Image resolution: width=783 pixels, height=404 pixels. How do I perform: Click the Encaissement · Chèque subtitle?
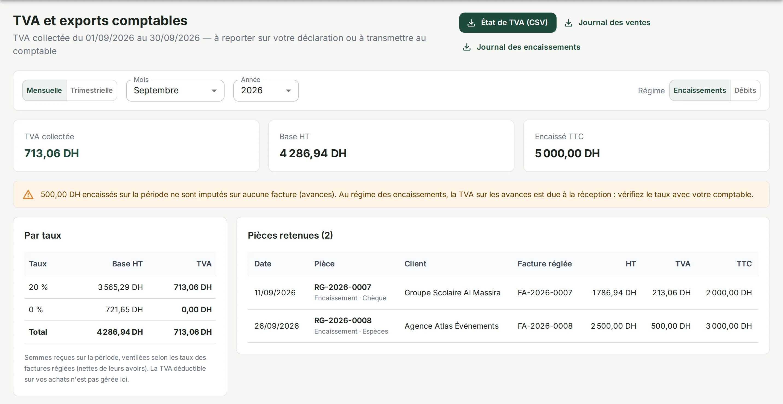[x=350, y=298]
